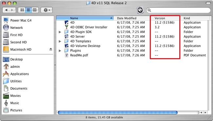This screenshot has height=121, width=213.
Task: Toggle toolbar with pill button in title bar
Action: tap(208, 3)
